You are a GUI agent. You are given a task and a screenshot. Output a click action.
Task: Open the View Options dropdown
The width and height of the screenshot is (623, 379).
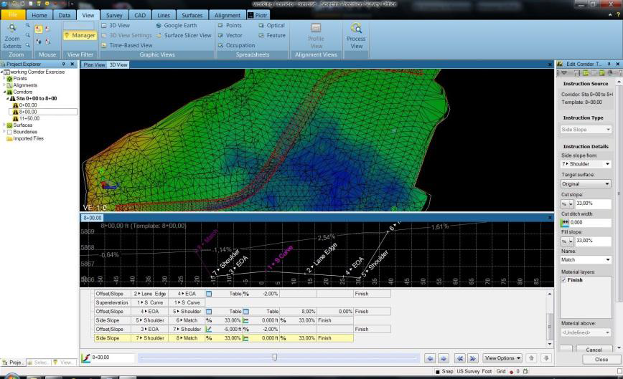[502, 358]
